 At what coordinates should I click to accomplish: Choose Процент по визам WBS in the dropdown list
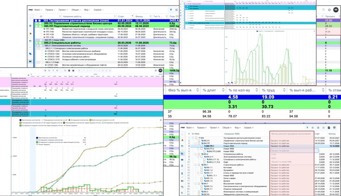(x=281, y=162)
